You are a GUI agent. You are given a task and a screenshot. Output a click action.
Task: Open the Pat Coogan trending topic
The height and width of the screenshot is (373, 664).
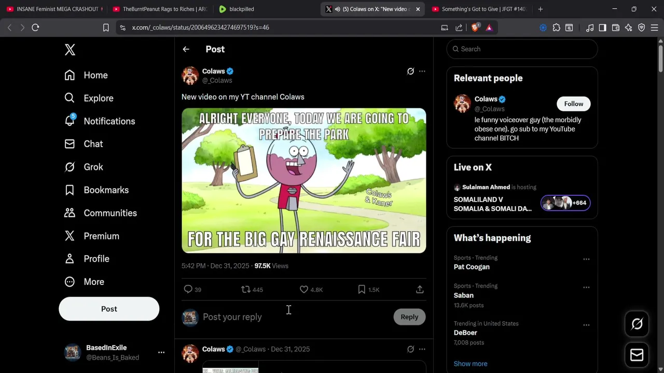472,267
